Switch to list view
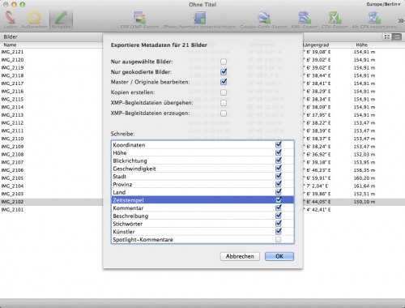 click(397, 37)
